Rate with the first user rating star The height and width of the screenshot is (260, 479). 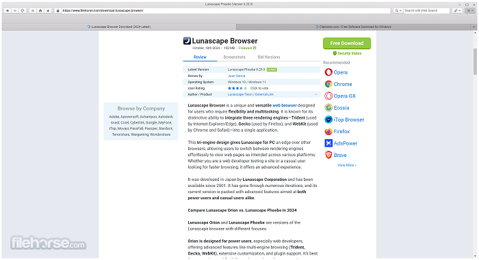point(229,88)
